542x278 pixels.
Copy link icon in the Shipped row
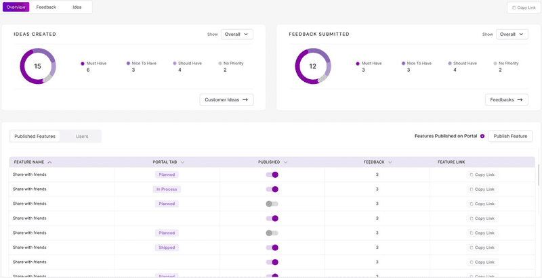click(471, 248)
